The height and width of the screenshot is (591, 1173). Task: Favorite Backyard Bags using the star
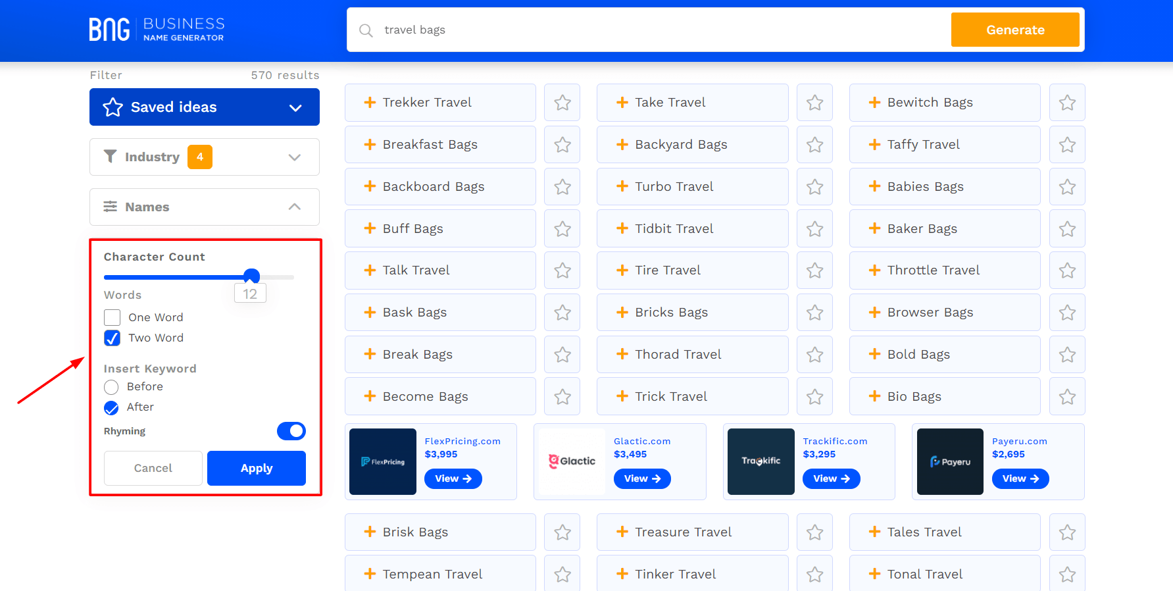coord(815,145)
